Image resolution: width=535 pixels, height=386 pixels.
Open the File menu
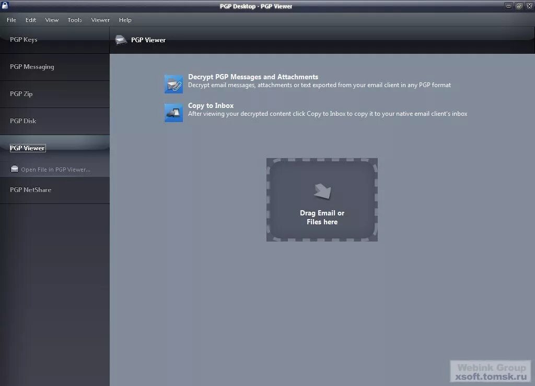11,20
